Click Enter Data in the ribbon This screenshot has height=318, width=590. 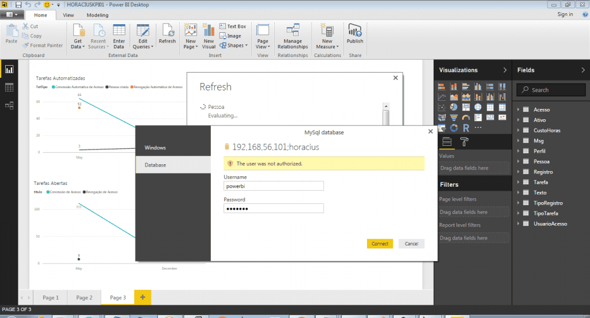click(x=119, y=36)
